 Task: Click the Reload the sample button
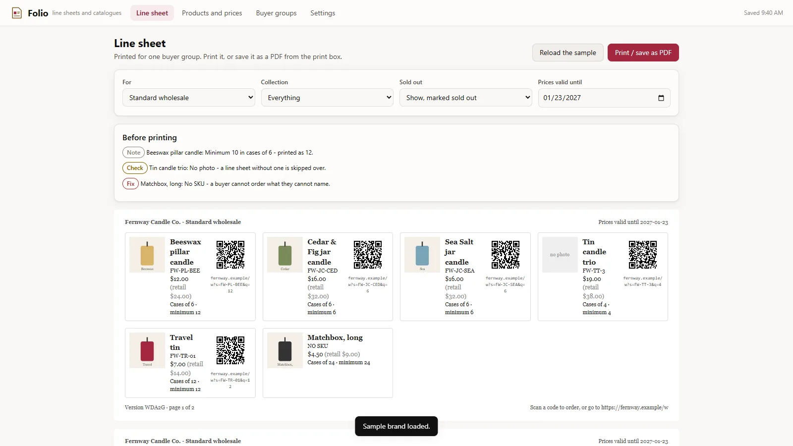point(568,53)
